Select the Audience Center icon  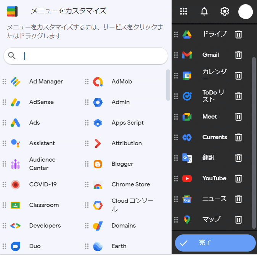pyautogui.click(x=15, y=164)
